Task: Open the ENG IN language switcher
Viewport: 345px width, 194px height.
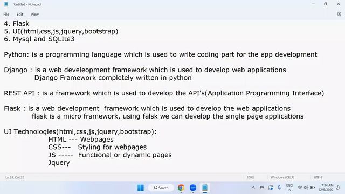Action: (x=289, y=188)
